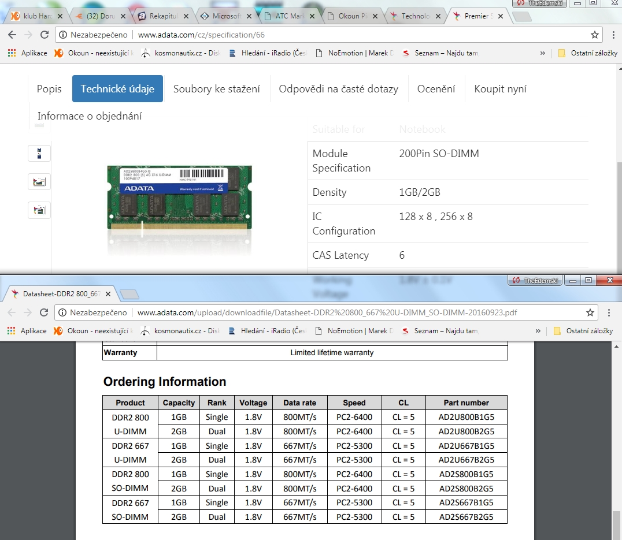Open the Popis product tab

(49, 89)
